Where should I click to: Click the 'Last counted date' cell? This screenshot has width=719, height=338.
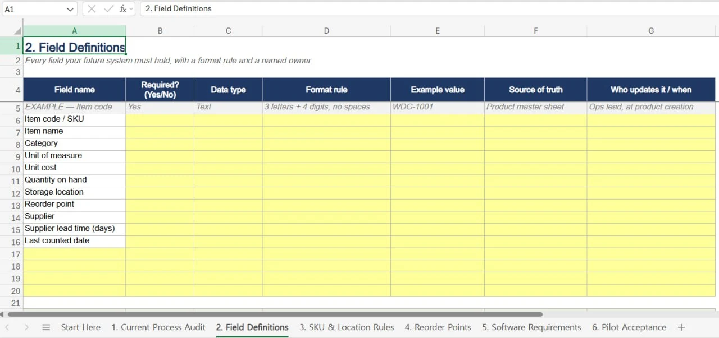point(74,241)
